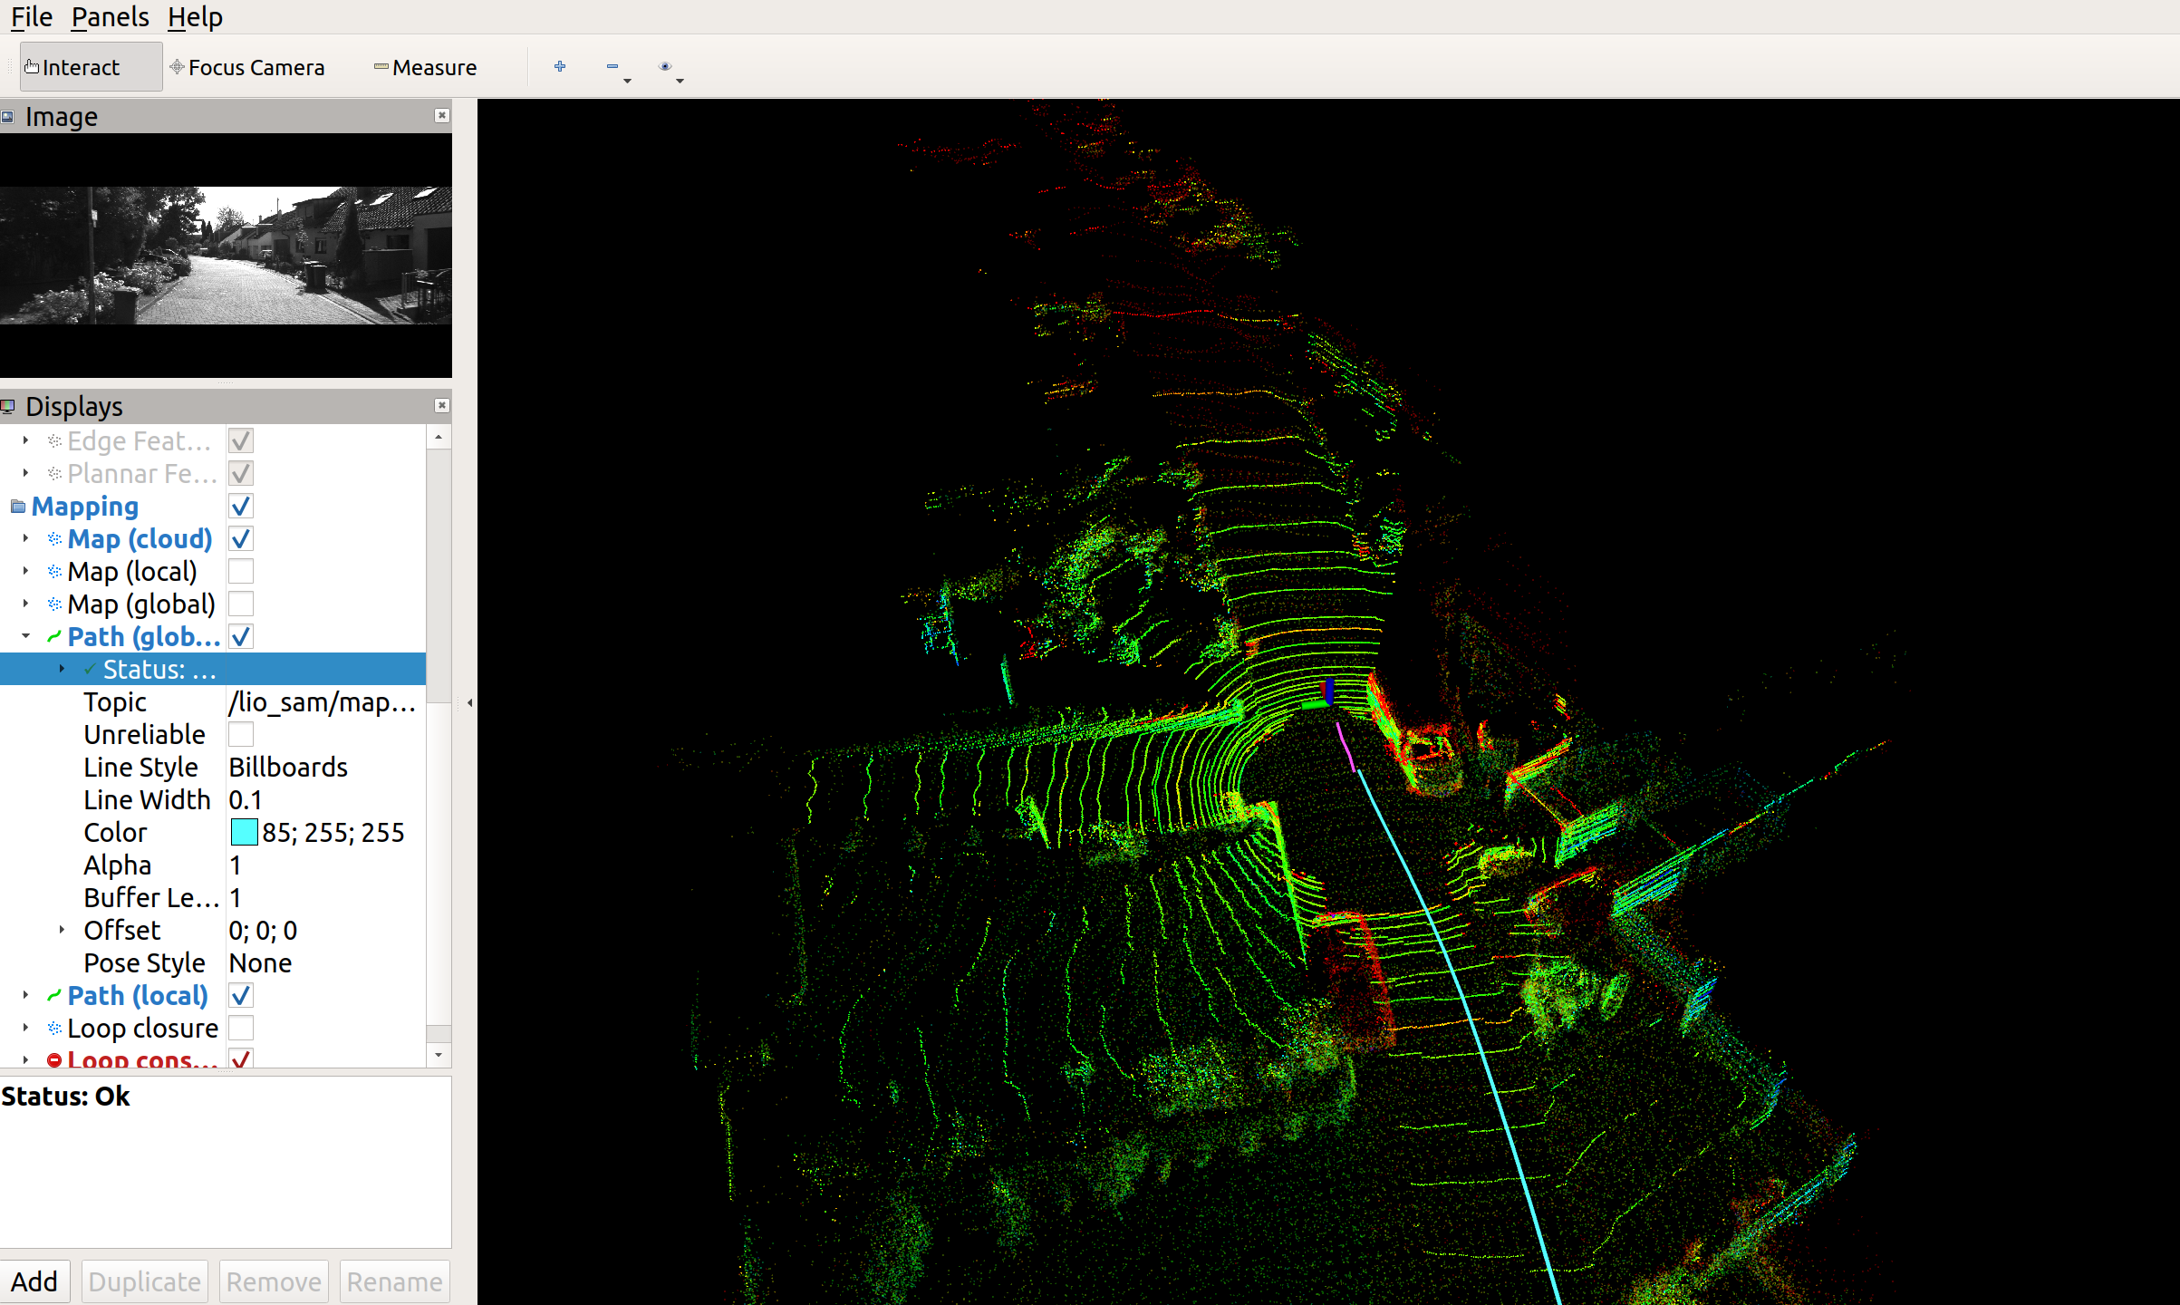
Task: Click the Map (local) point cloud icon
Action: coord(54,572)
